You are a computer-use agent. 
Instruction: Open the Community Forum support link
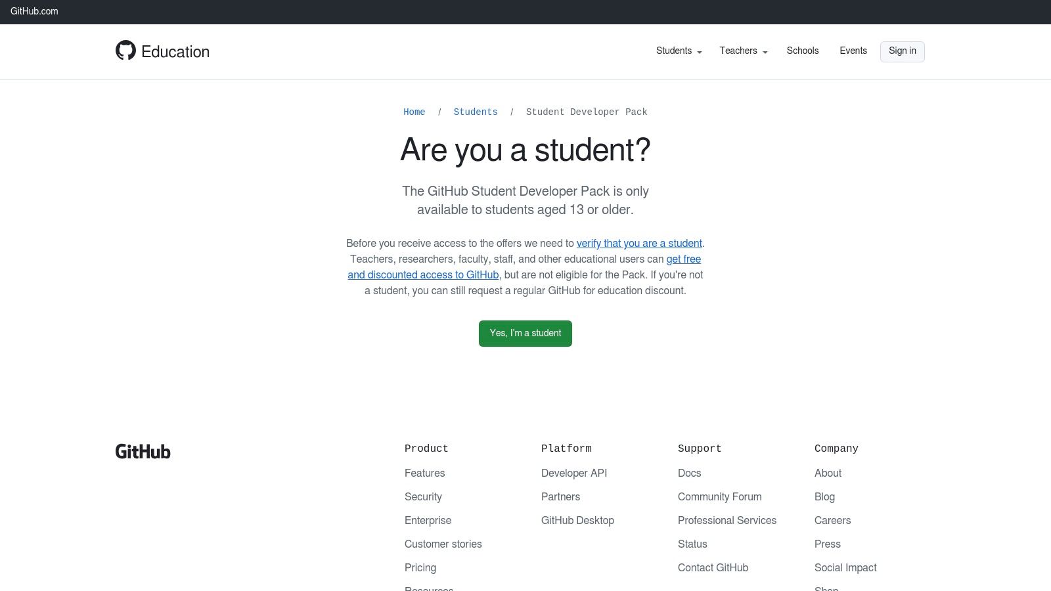tap(719, 496)
